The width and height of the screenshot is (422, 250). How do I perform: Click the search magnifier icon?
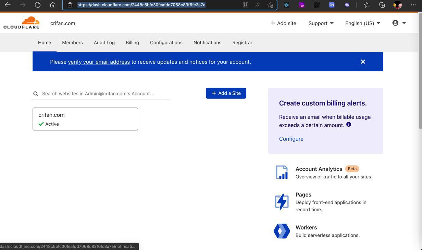(36, 93)
